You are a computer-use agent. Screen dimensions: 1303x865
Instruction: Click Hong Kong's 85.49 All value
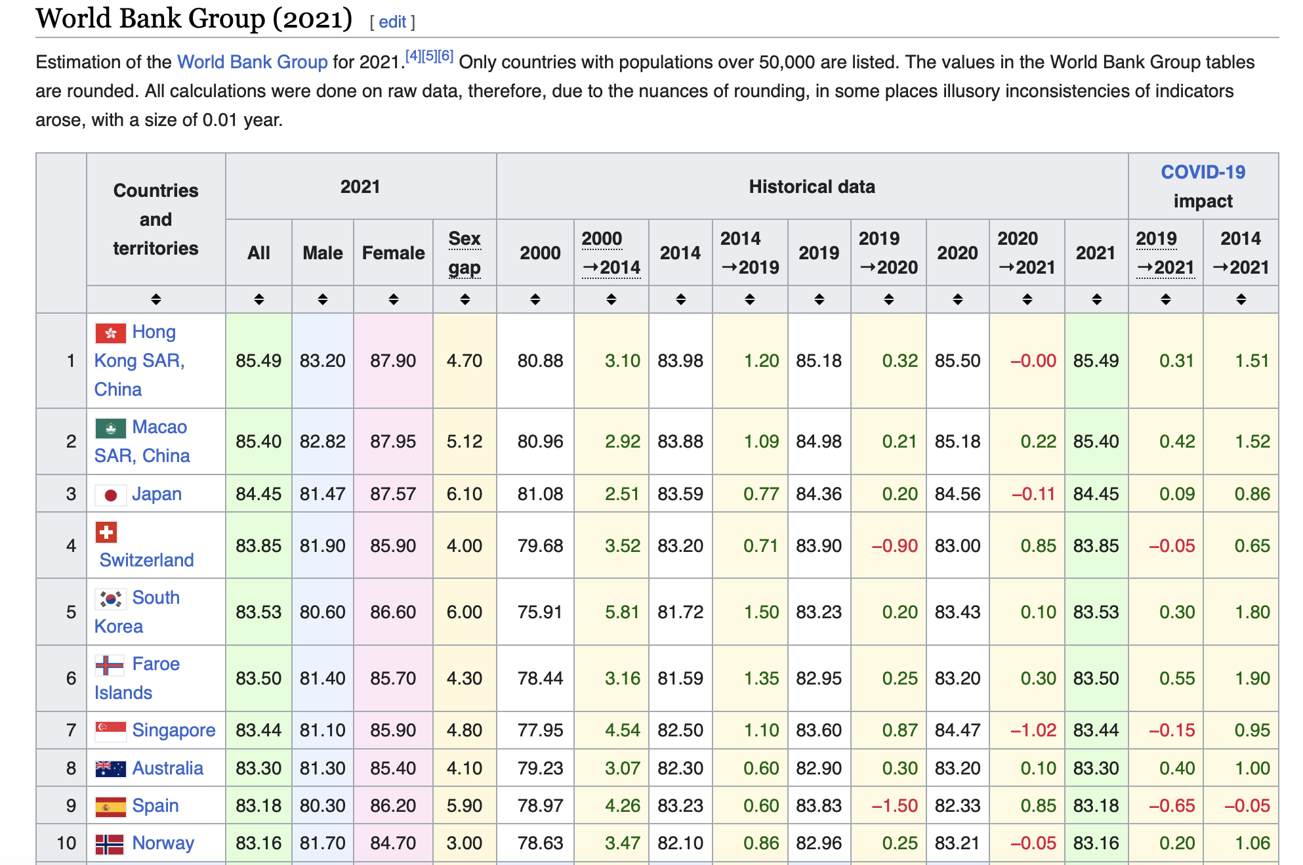tap(259, 360)
